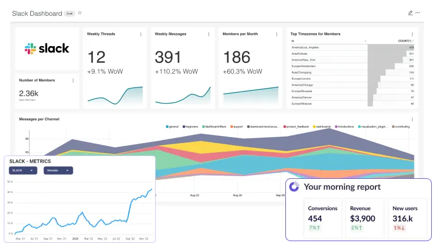Viewport: 434px width, 246px height.
Task: Click the Slack Dashboard title
Action: (x=37, y=14)
